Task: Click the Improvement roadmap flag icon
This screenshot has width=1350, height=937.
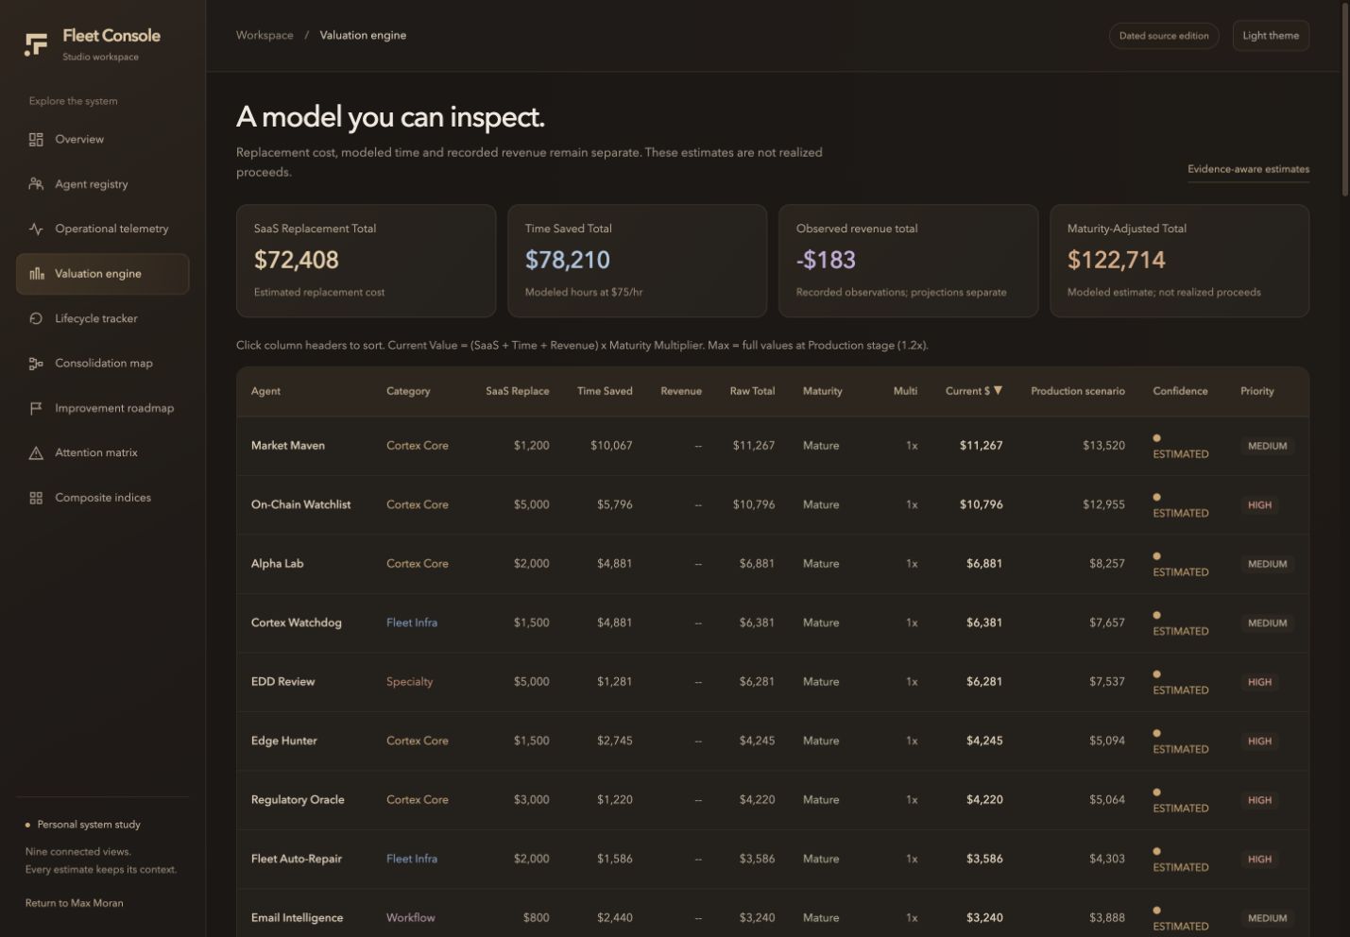Action: click(36, 408)
